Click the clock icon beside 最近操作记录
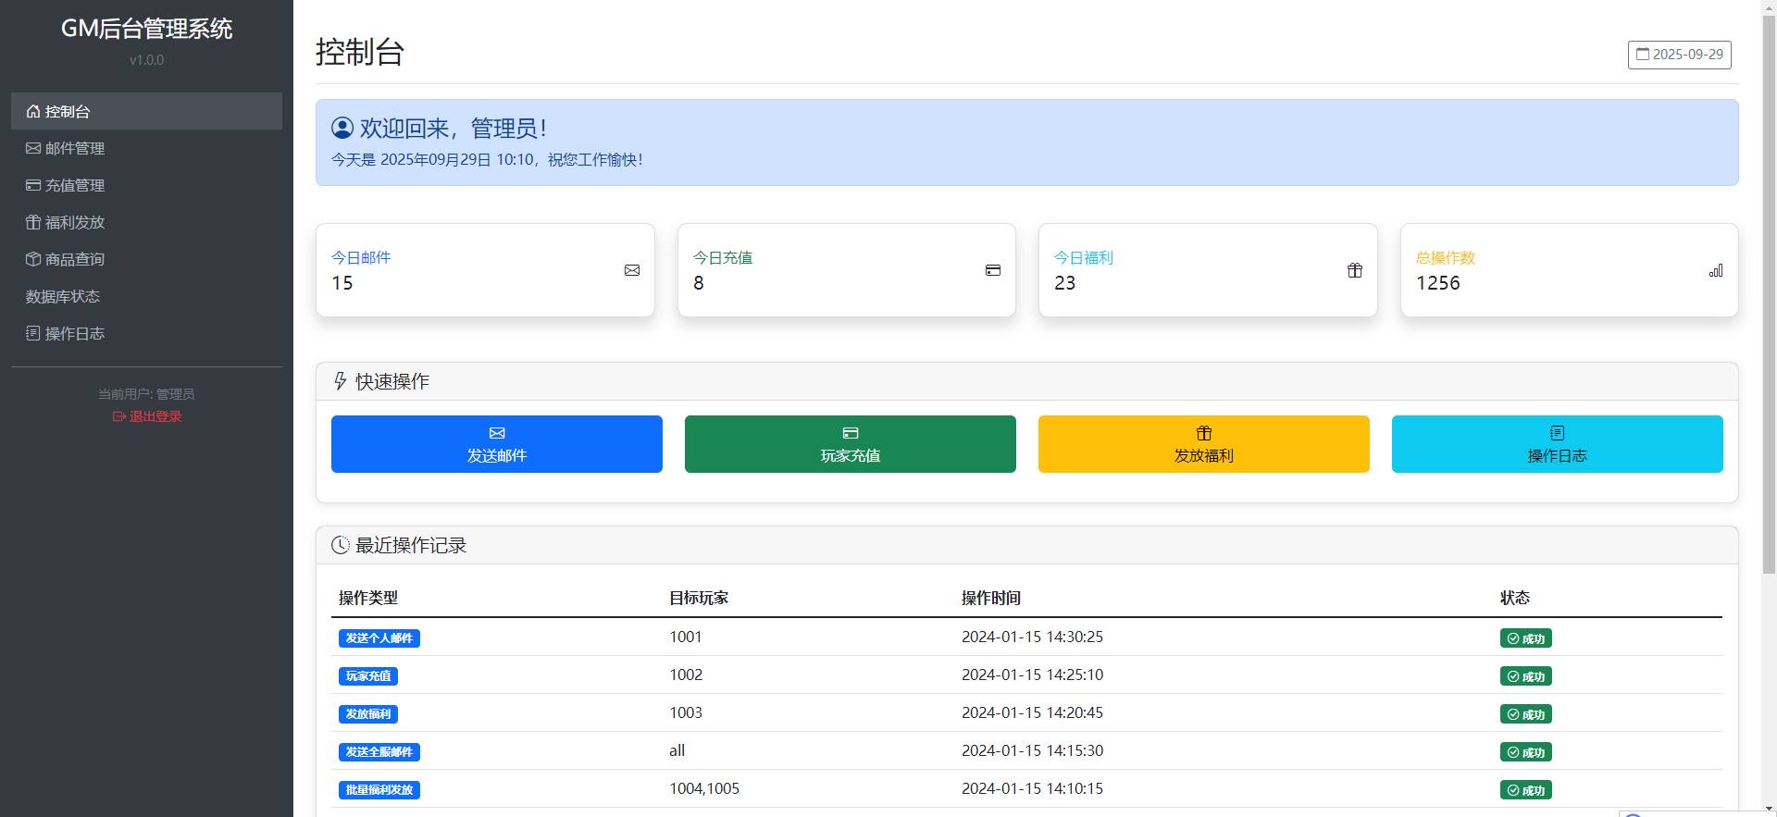Image resolution: width=1777 pixels, height=817 pixels. (x=341, y=545)
